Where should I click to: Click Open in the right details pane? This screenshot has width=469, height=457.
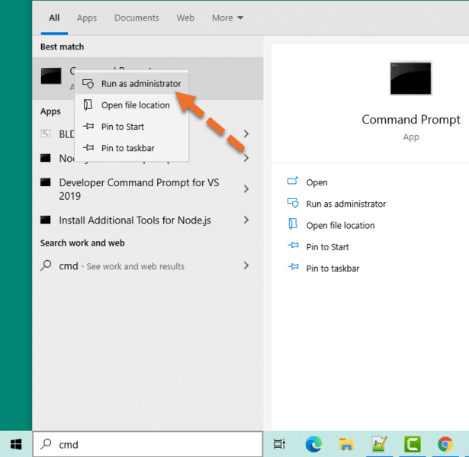tap(316, 182)
